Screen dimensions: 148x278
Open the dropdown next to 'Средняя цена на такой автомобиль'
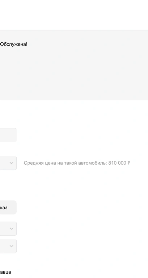8,163
